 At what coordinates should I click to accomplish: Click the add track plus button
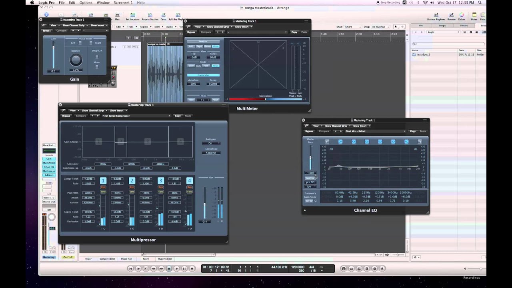point(128,38)
